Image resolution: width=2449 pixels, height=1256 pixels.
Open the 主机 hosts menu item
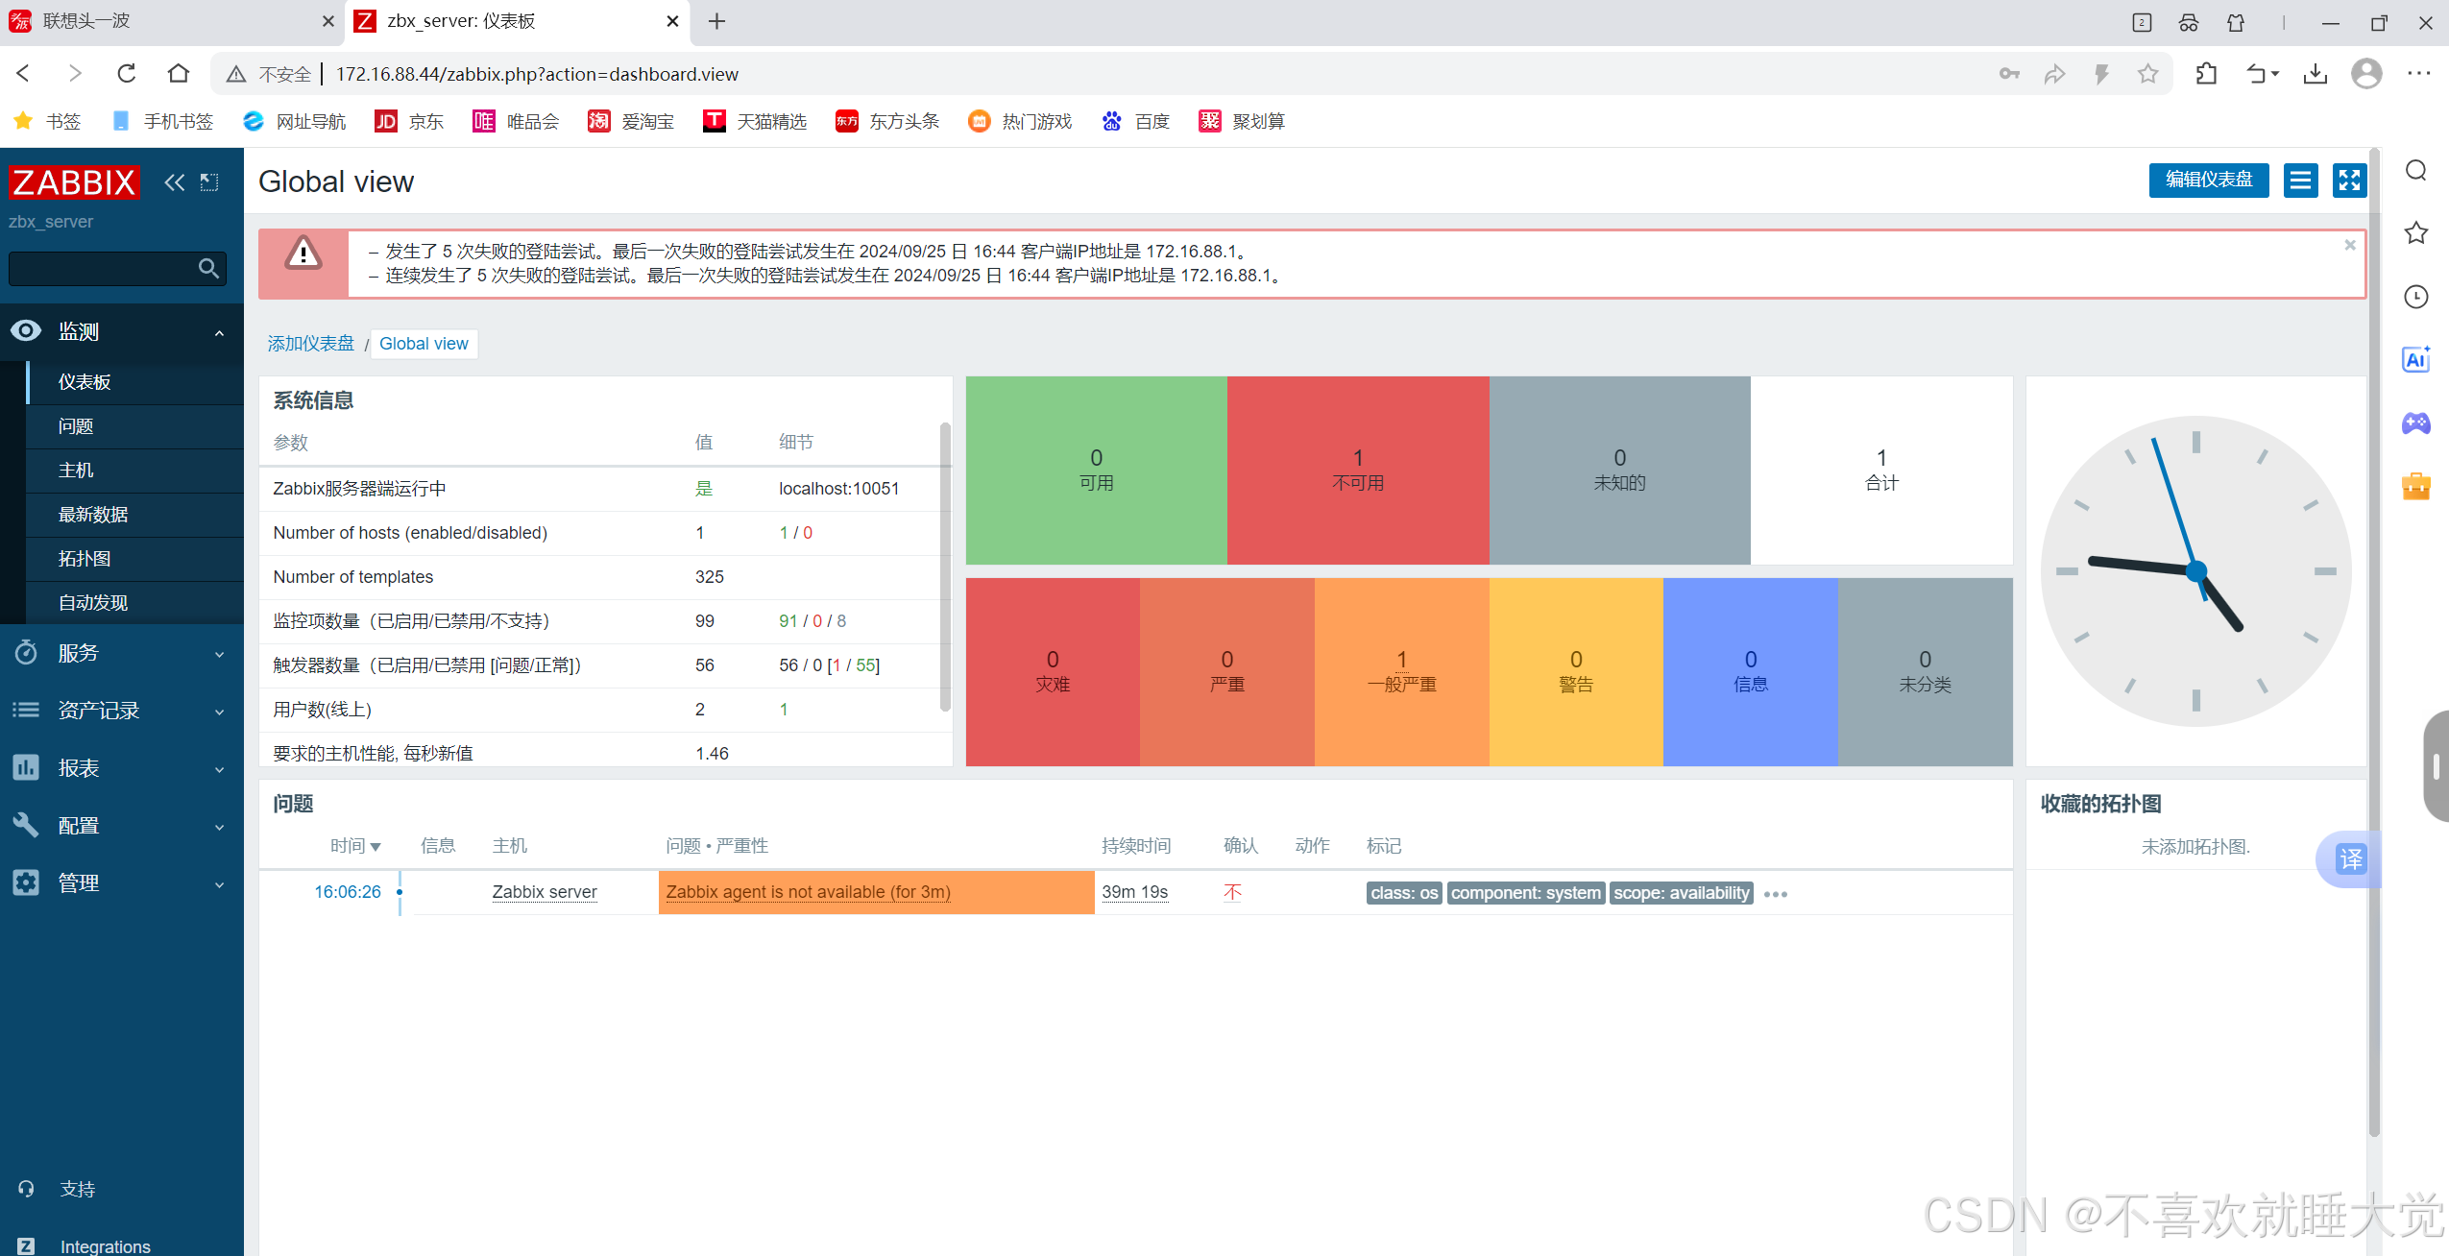pyautogui.click(x=135, y=471)
